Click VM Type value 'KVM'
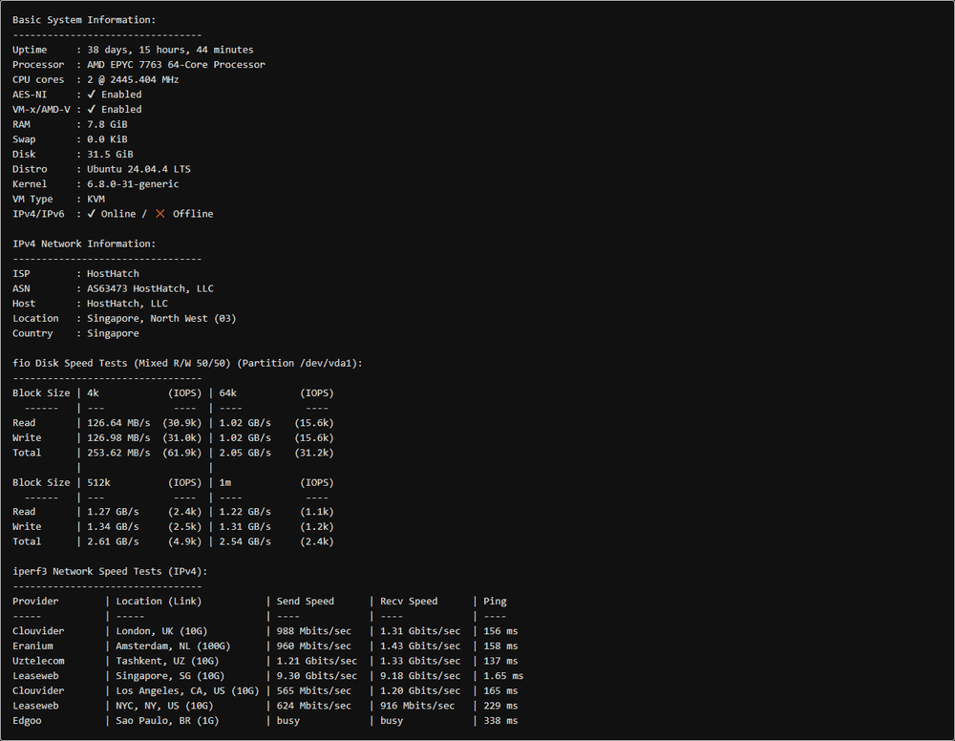 click(x=95, y=200)
